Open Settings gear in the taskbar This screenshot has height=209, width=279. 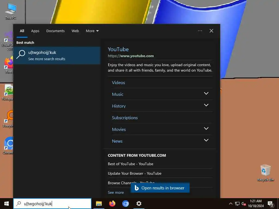[139, 204]
